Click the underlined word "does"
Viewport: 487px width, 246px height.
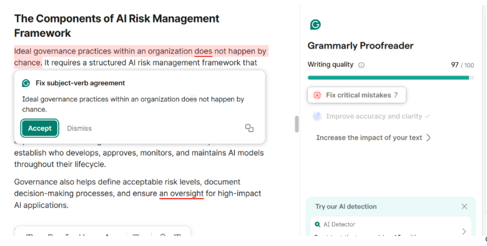[204, 51]
